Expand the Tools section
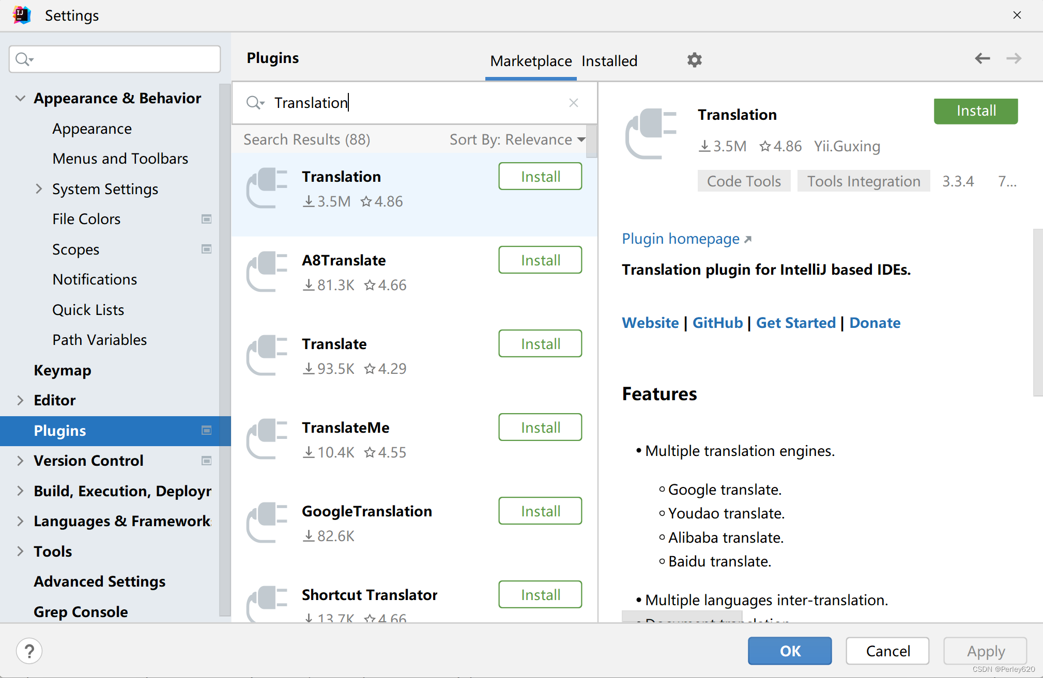The image size is (1043, 678). point(20,551)
